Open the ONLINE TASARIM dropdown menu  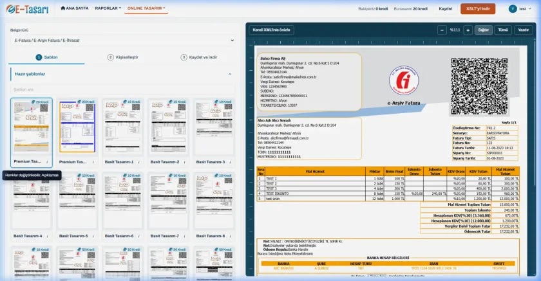coord(146,8)
